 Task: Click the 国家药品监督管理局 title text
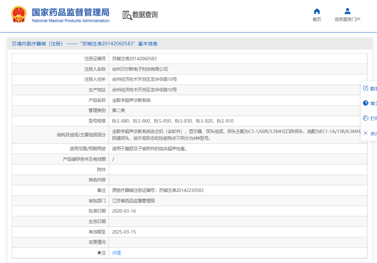coord(70,13)
